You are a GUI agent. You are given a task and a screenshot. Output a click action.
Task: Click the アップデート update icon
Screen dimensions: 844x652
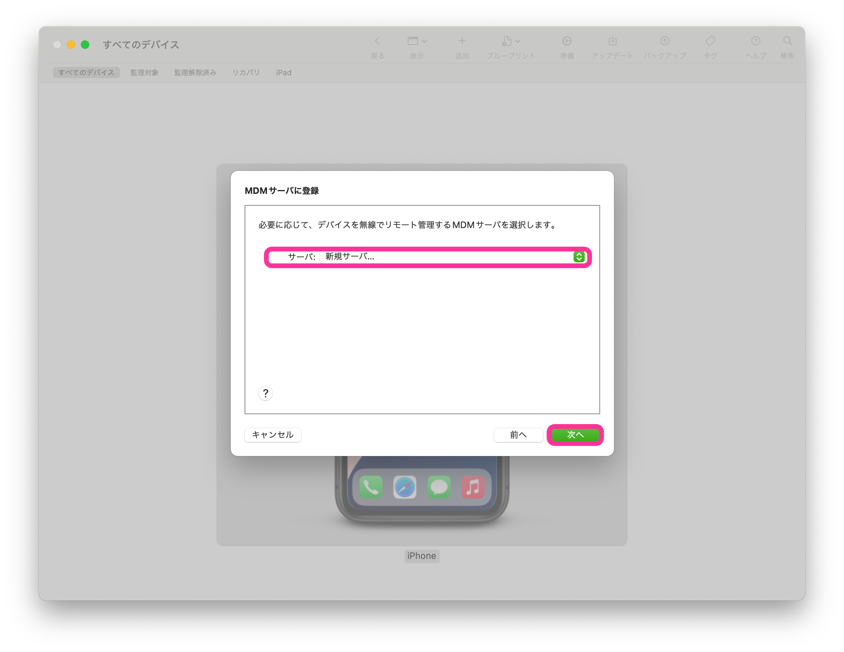(x=612, y=41)
